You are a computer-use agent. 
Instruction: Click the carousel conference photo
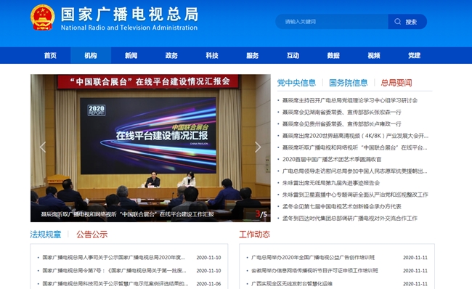tap(150, 148)
